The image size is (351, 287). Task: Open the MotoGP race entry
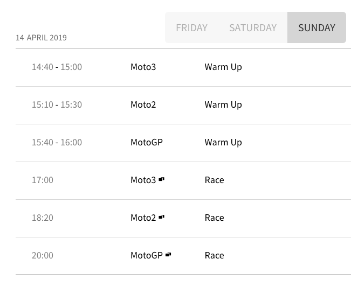tap(146, 256)
